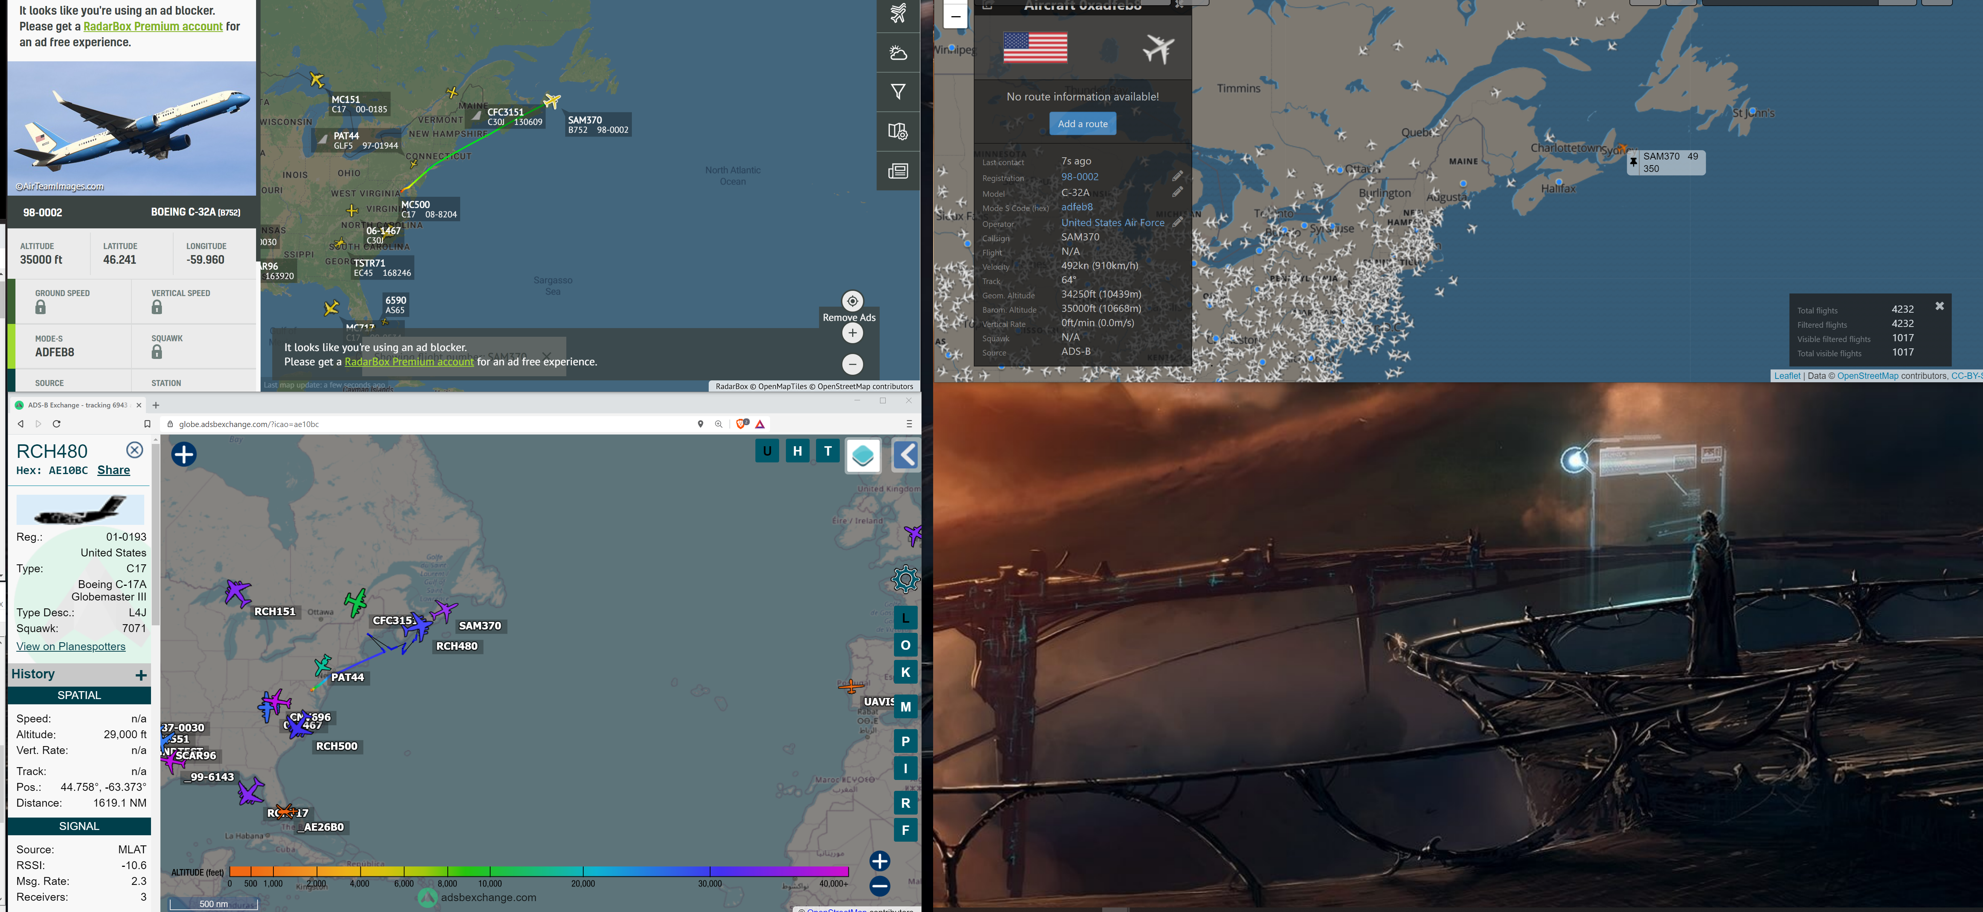Close the OpenSky flight statistics box
The image size is (1983, 912).
pos(1940,306)
